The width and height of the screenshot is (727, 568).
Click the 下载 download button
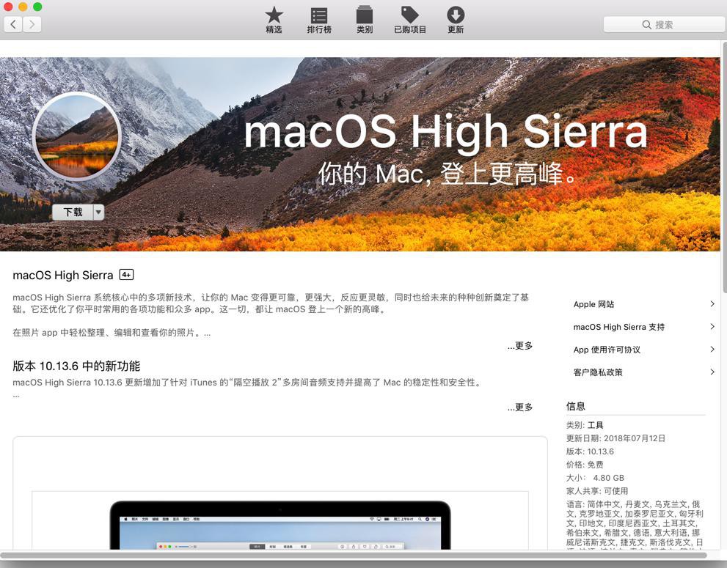(73, 213)
